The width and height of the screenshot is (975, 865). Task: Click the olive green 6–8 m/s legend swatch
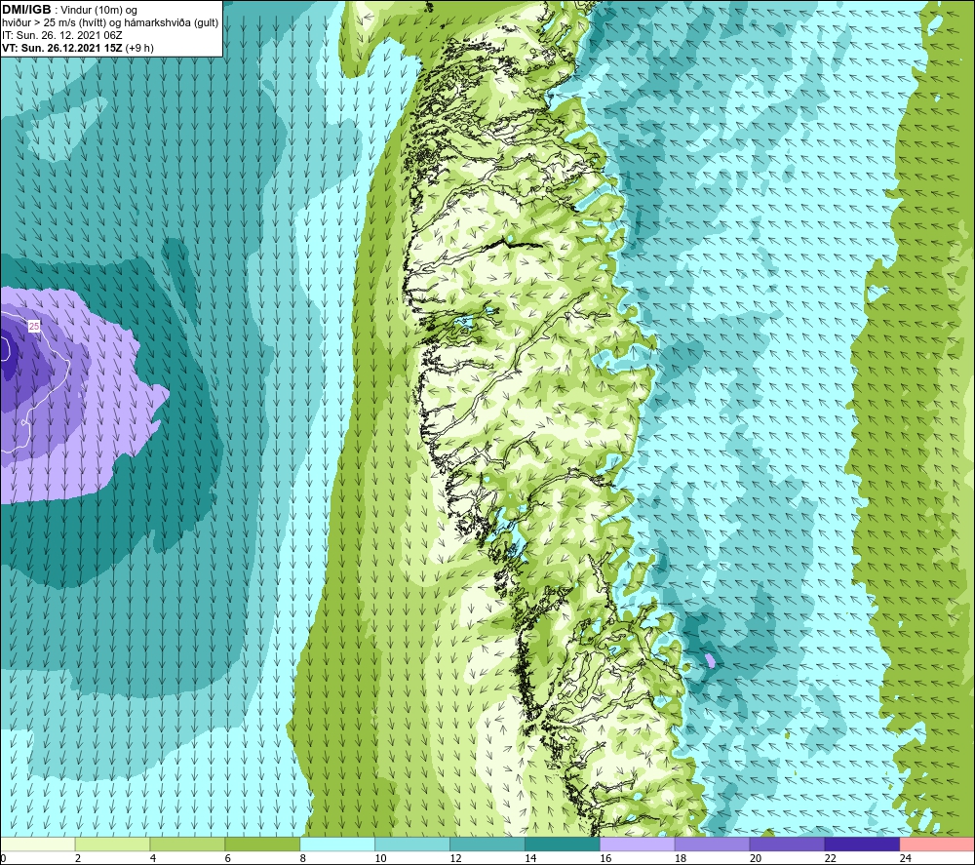coord(262,844)
